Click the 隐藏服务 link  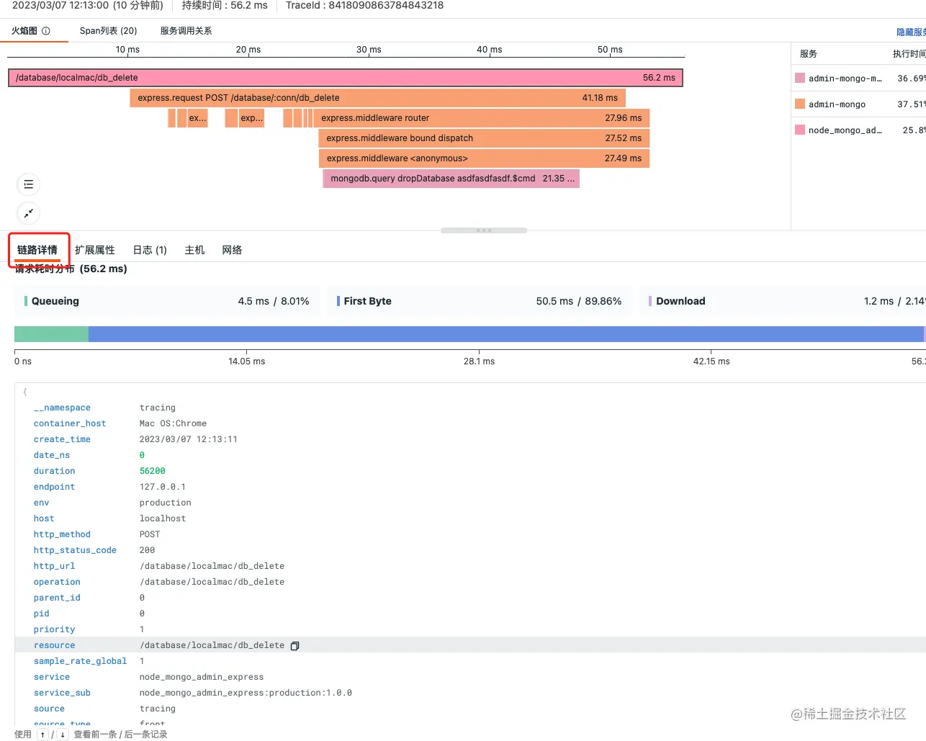pos(911,32)
